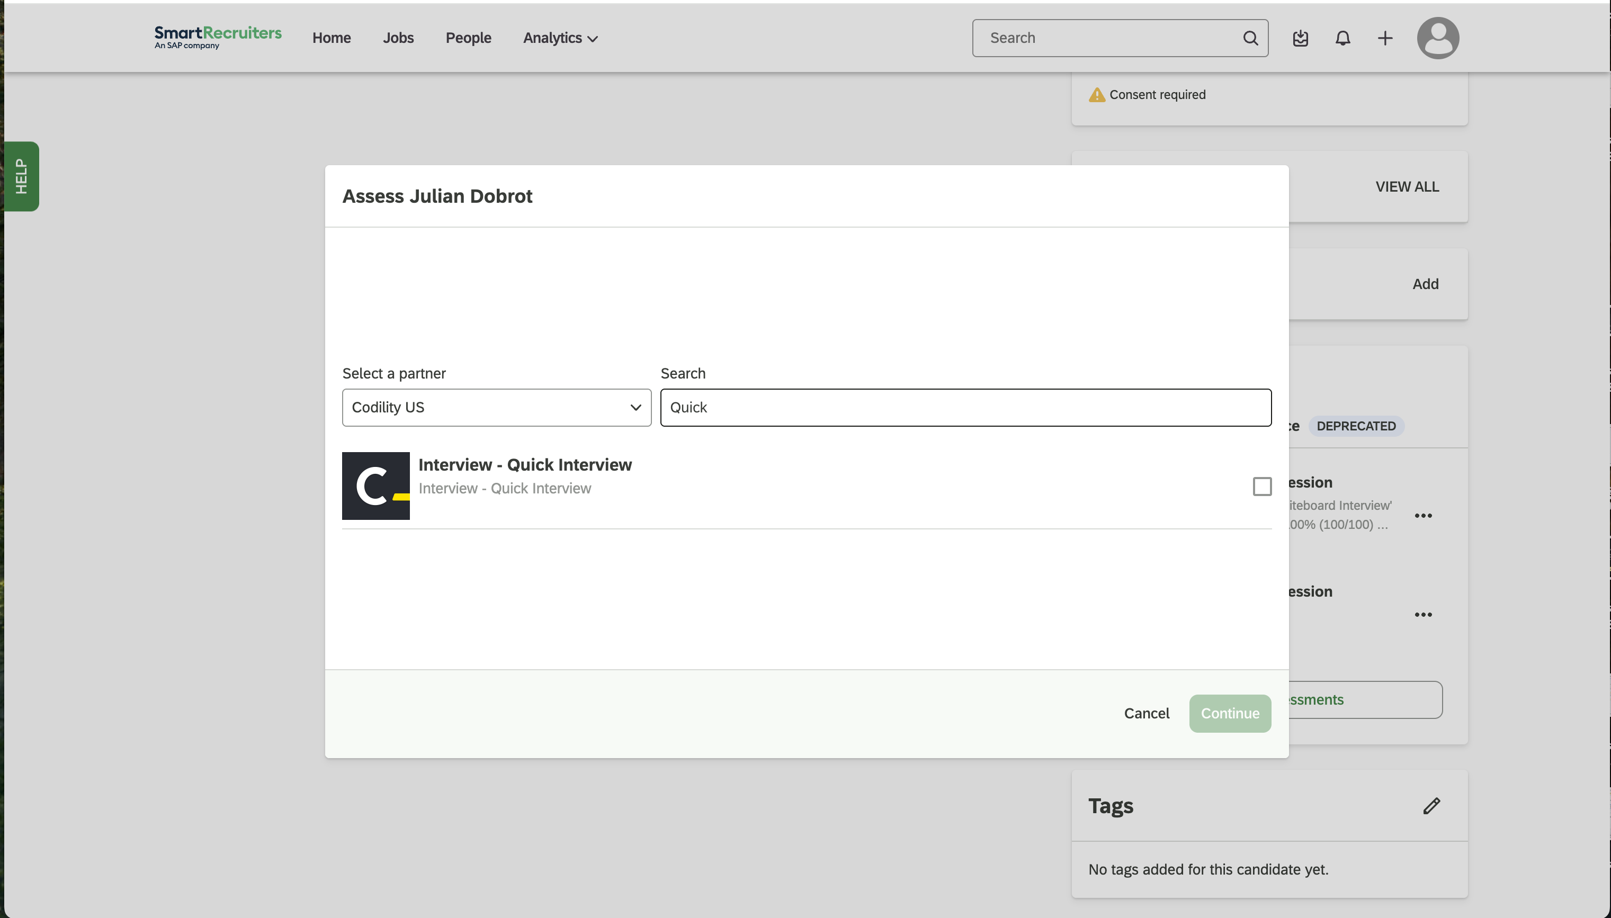Click the plus create icon
Screen dimensions: 1611x918
coord(1385,38)
